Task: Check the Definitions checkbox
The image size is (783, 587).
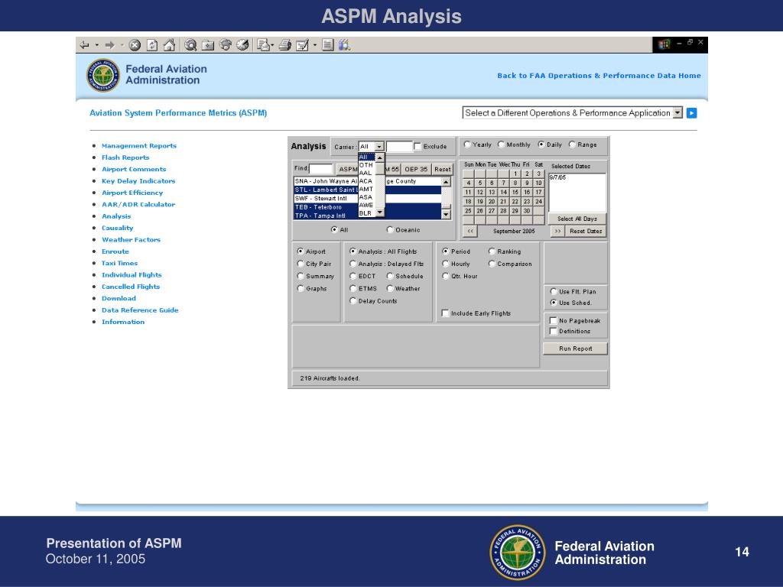Action: [554, 331]
